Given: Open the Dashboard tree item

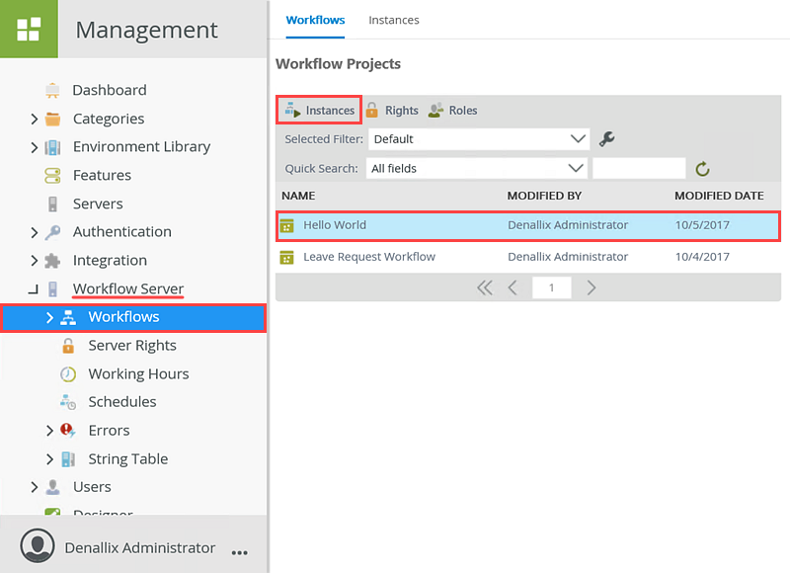Looking at the screenshot, I should [x=110, y=90].
